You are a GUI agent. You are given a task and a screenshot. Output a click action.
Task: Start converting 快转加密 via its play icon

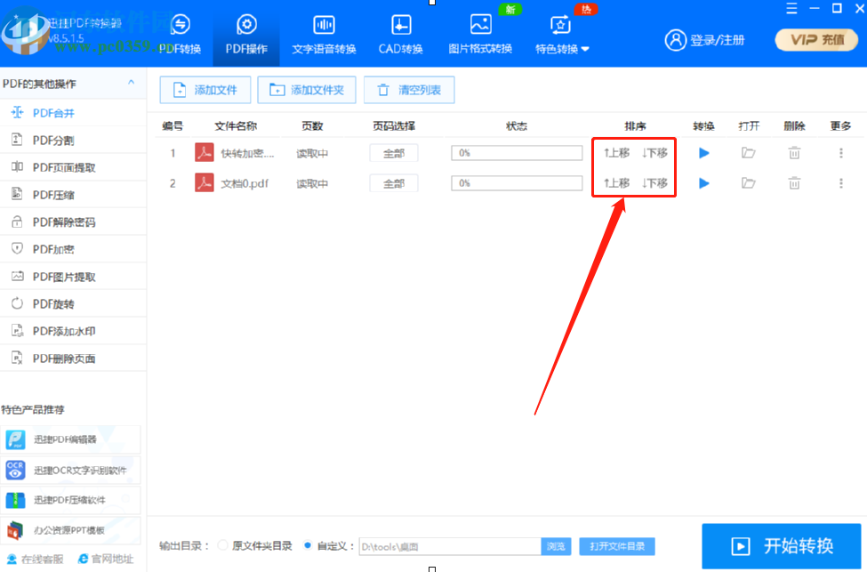point(703,152)
